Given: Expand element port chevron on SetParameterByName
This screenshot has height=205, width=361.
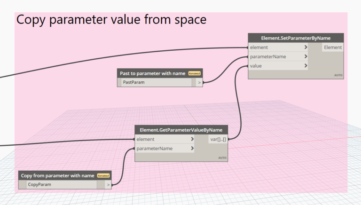Looking at the screenshot, I should 306,47.
